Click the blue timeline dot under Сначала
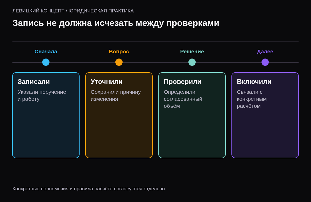 [46, 62]
